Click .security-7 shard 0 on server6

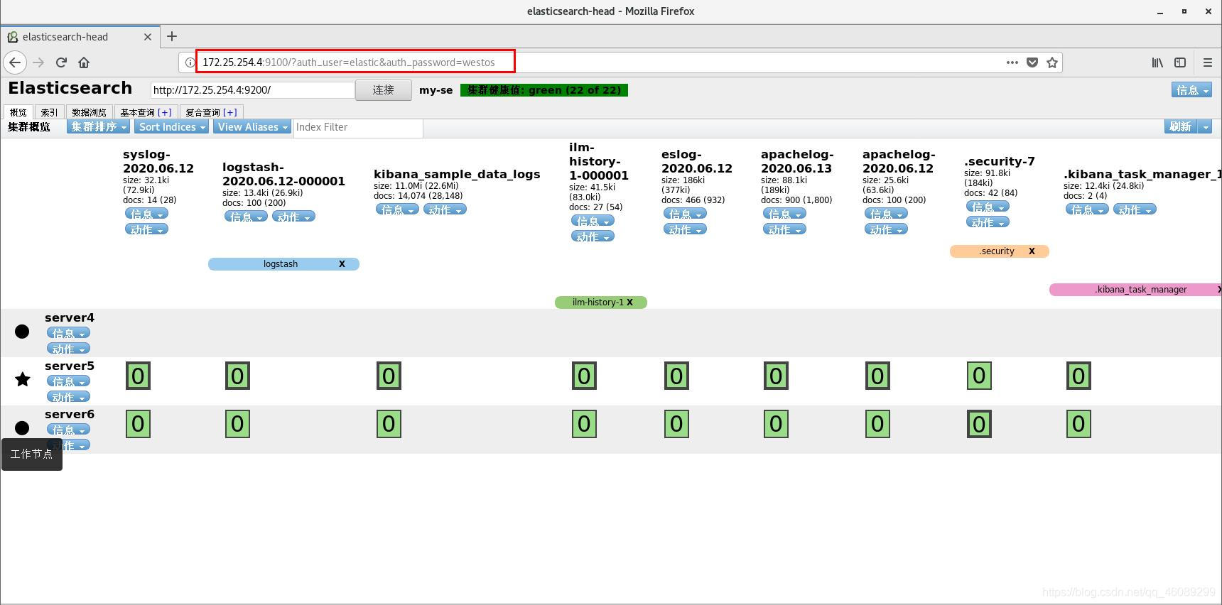pyautogui.click(x=979, y=424)
